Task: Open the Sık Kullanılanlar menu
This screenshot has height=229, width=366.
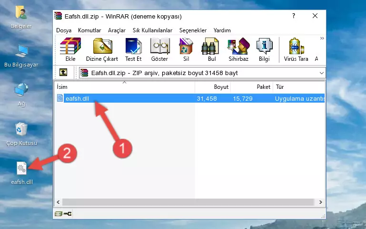Action: click(x=152, y=30)
